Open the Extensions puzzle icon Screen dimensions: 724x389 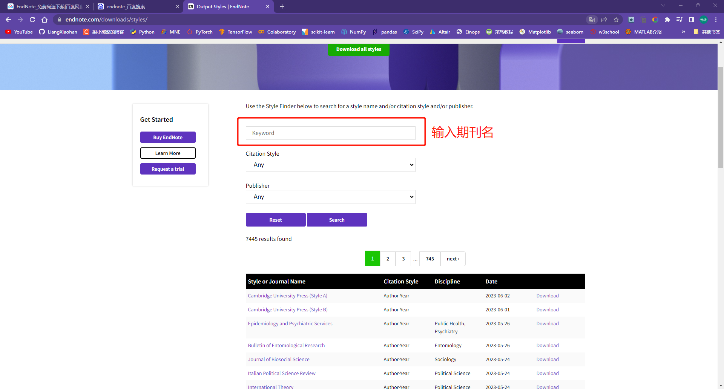click(667, 20)
